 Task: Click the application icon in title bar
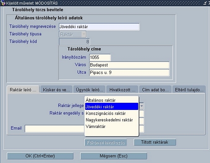click(3, 3)
